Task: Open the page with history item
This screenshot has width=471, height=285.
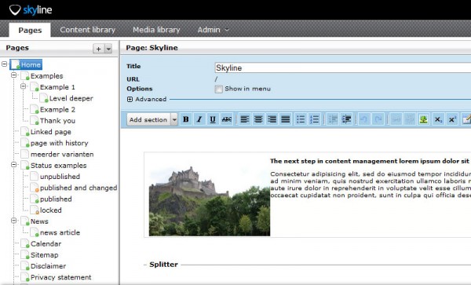Action: 59,143
